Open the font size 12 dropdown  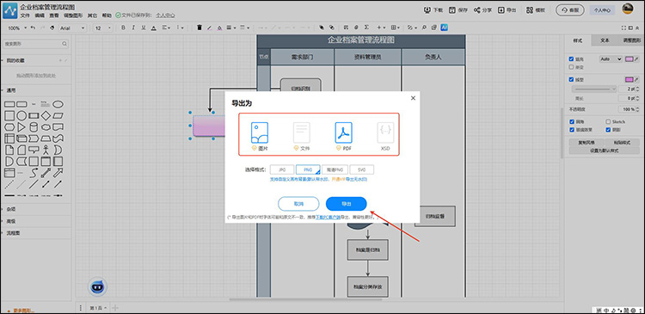[103, 28]
